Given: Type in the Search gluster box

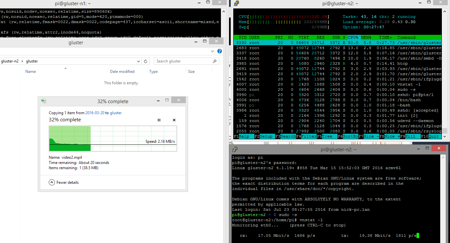Looking at the screenshot, I should tap(182, 61).
